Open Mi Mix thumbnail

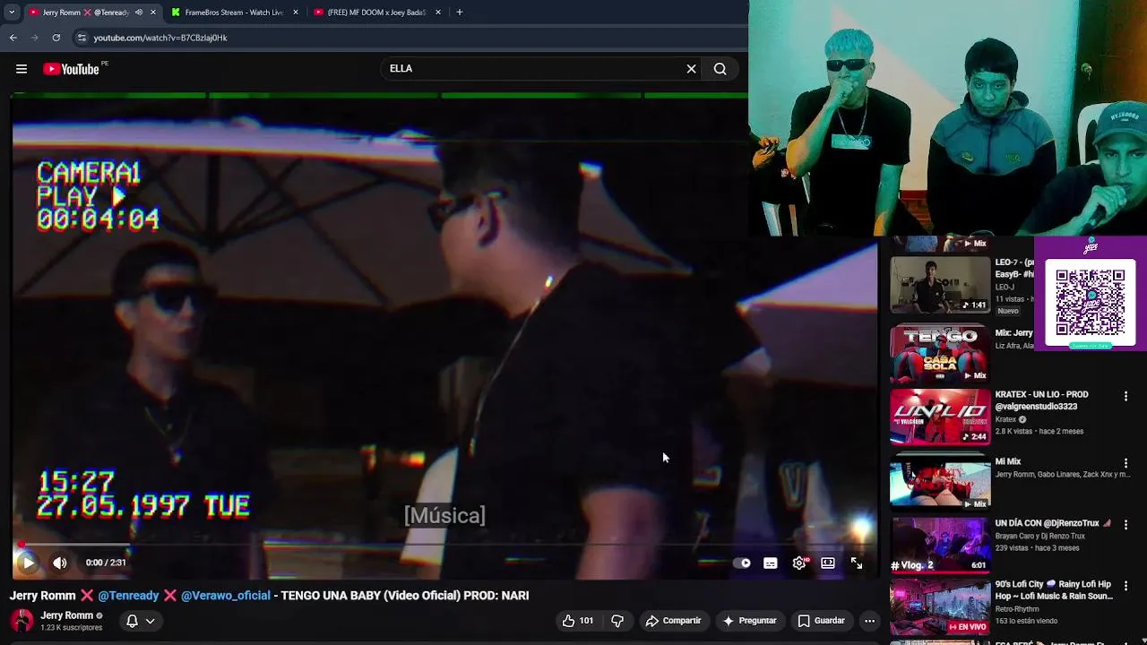(x=940, y=482)
